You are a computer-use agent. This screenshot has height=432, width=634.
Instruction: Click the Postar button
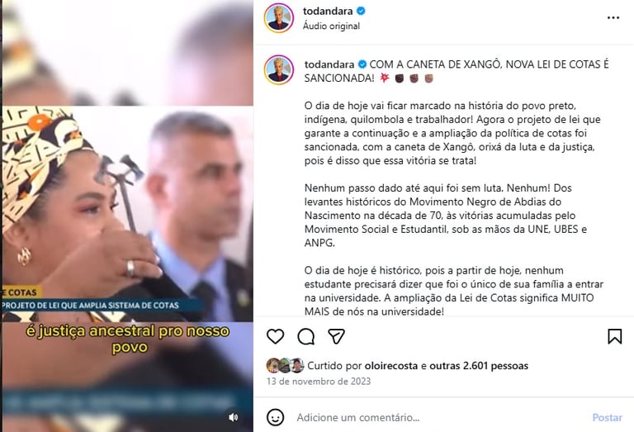(607, 417)
